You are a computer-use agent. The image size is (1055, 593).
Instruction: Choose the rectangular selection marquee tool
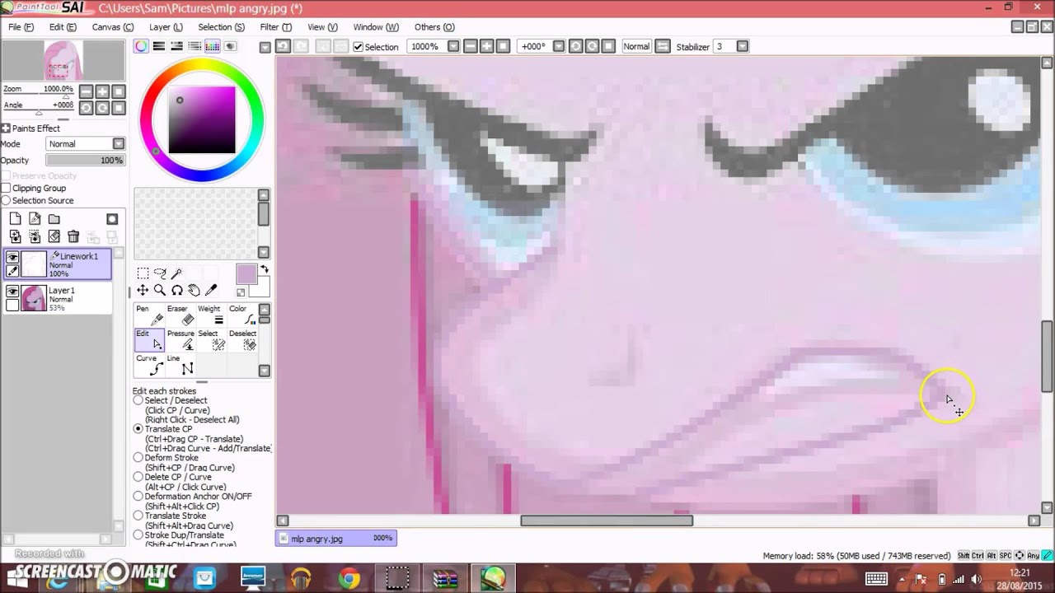pyautogui.click(x=143, y=273)
